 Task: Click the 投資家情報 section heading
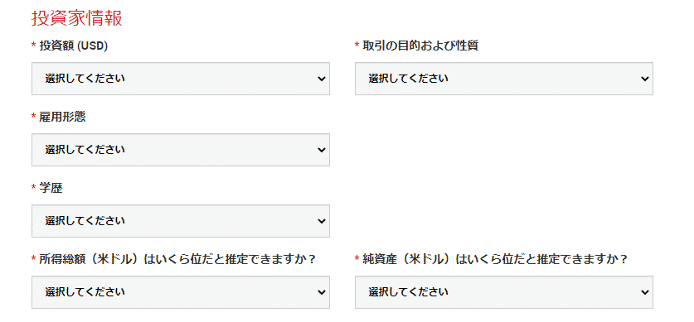coord(77,18)
